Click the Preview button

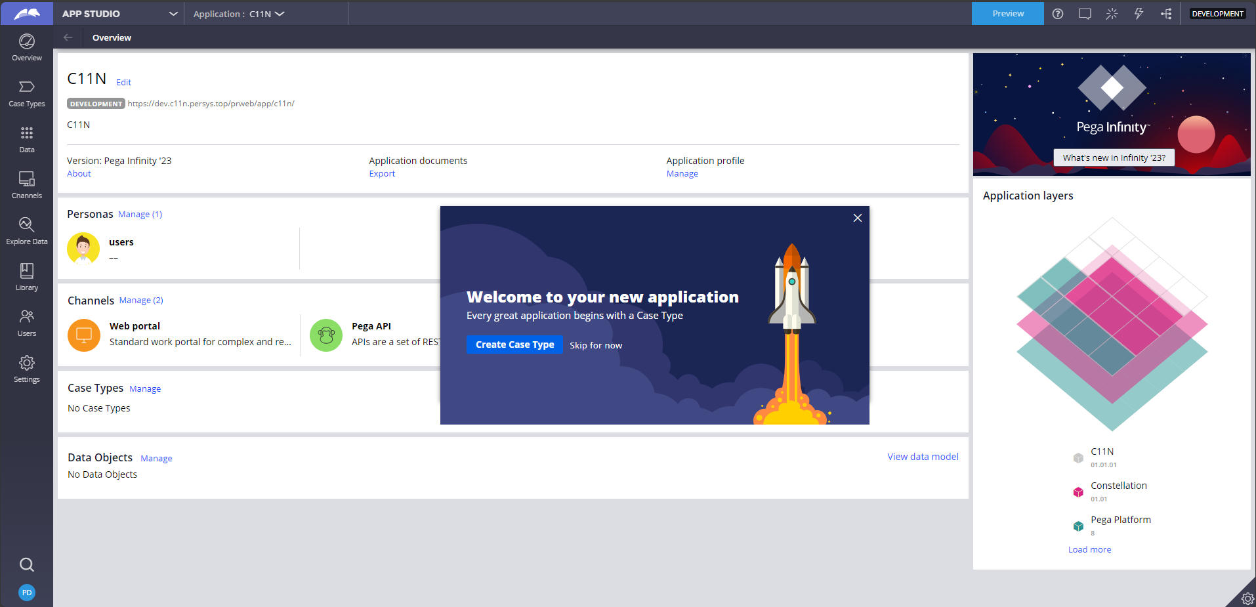coord(1007,14)
